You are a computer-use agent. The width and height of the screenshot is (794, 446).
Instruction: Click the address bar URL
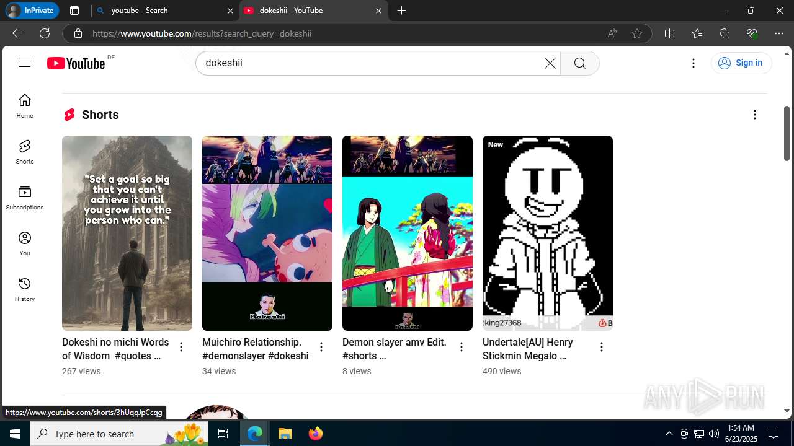point(202,33)
